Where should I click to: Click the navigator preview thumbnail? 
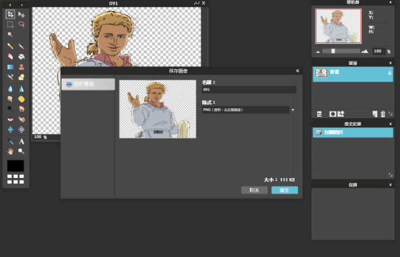(x=339, y=26)
